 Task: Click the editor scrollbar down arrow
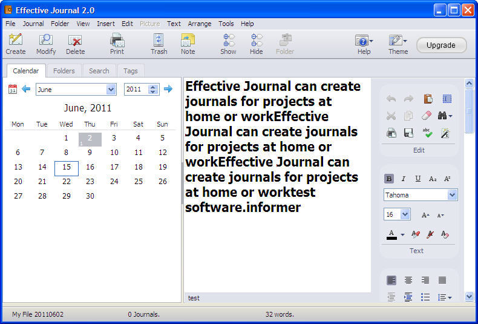pyautogui.click(x=469, y=296)
